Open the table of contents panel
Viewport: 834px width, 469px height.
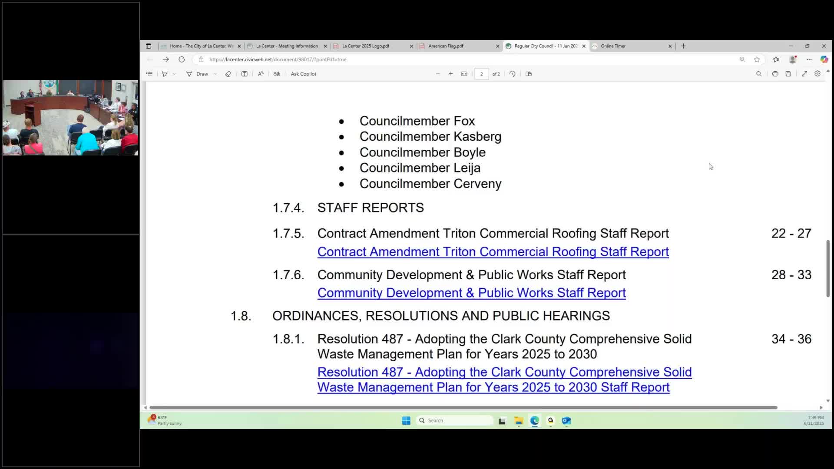[x=149, y=74]
